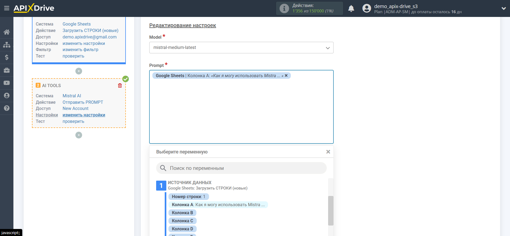The height and width of the screenshot is (236, 510).
Task: Click the account avatar icon
Action: 366,8
